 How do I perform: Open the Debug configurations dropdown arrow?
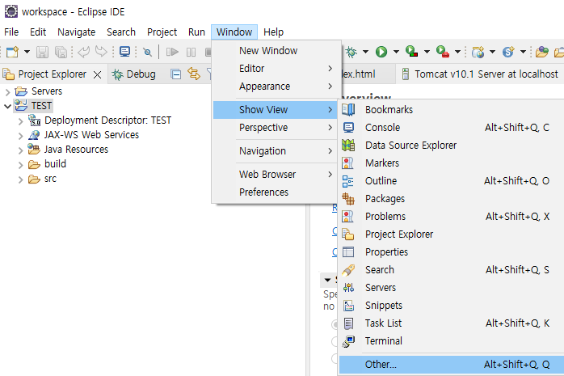(x=365, y=52)
